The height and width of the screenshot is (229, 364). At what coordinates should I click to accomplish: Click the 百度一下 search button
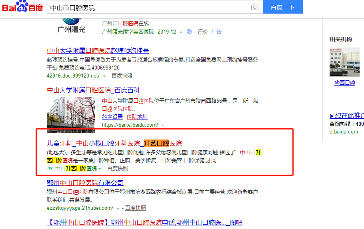pyautogui.click(x=283, y=7)
